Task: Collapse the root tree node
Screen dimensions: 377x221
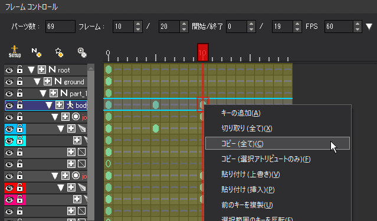Action: point(31,70)
